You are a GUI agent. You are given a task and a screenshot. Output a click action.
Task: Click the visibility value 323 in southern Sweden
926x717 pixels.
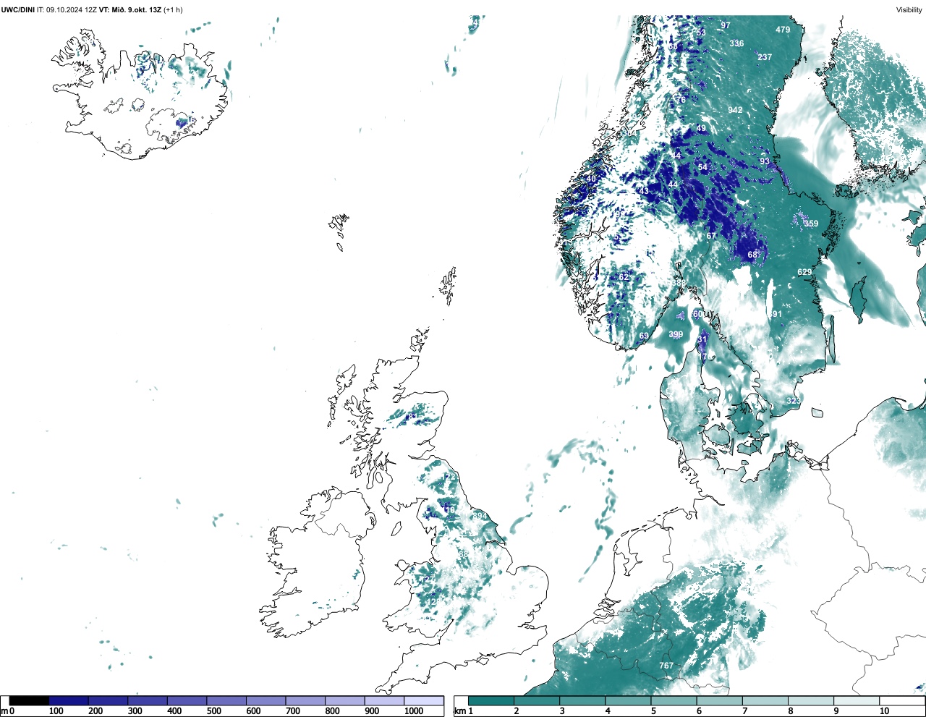pos(794,401)
